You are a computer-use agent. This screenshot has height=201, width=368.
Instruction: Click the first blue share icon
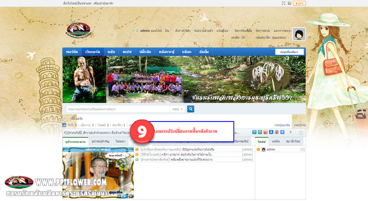coord(254,132)
